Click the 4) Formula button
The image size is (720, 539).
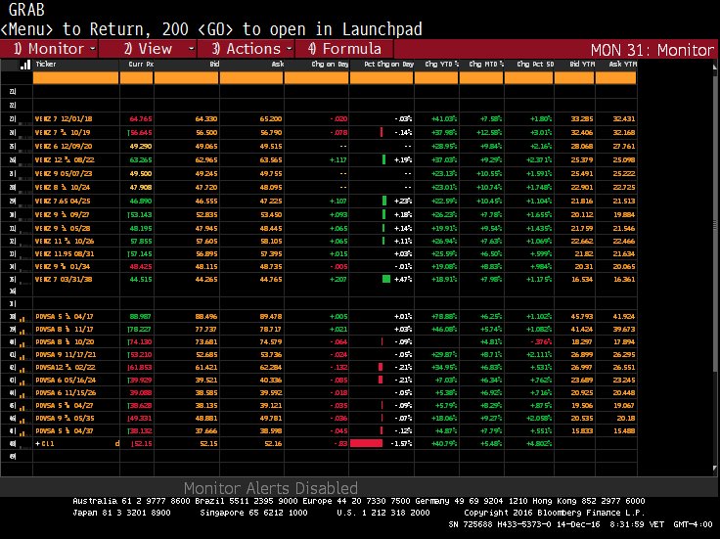(x=344, y=49)
